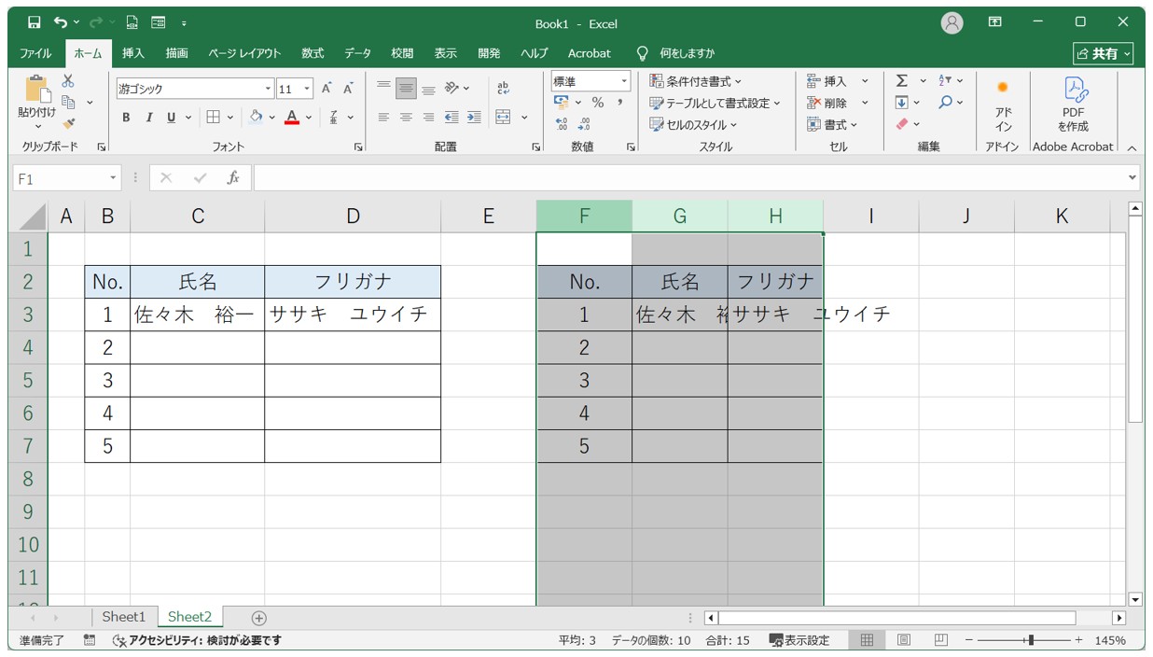Click 表示設定 in the status bar
This screenshot has width=1153, height=657.
799,640
